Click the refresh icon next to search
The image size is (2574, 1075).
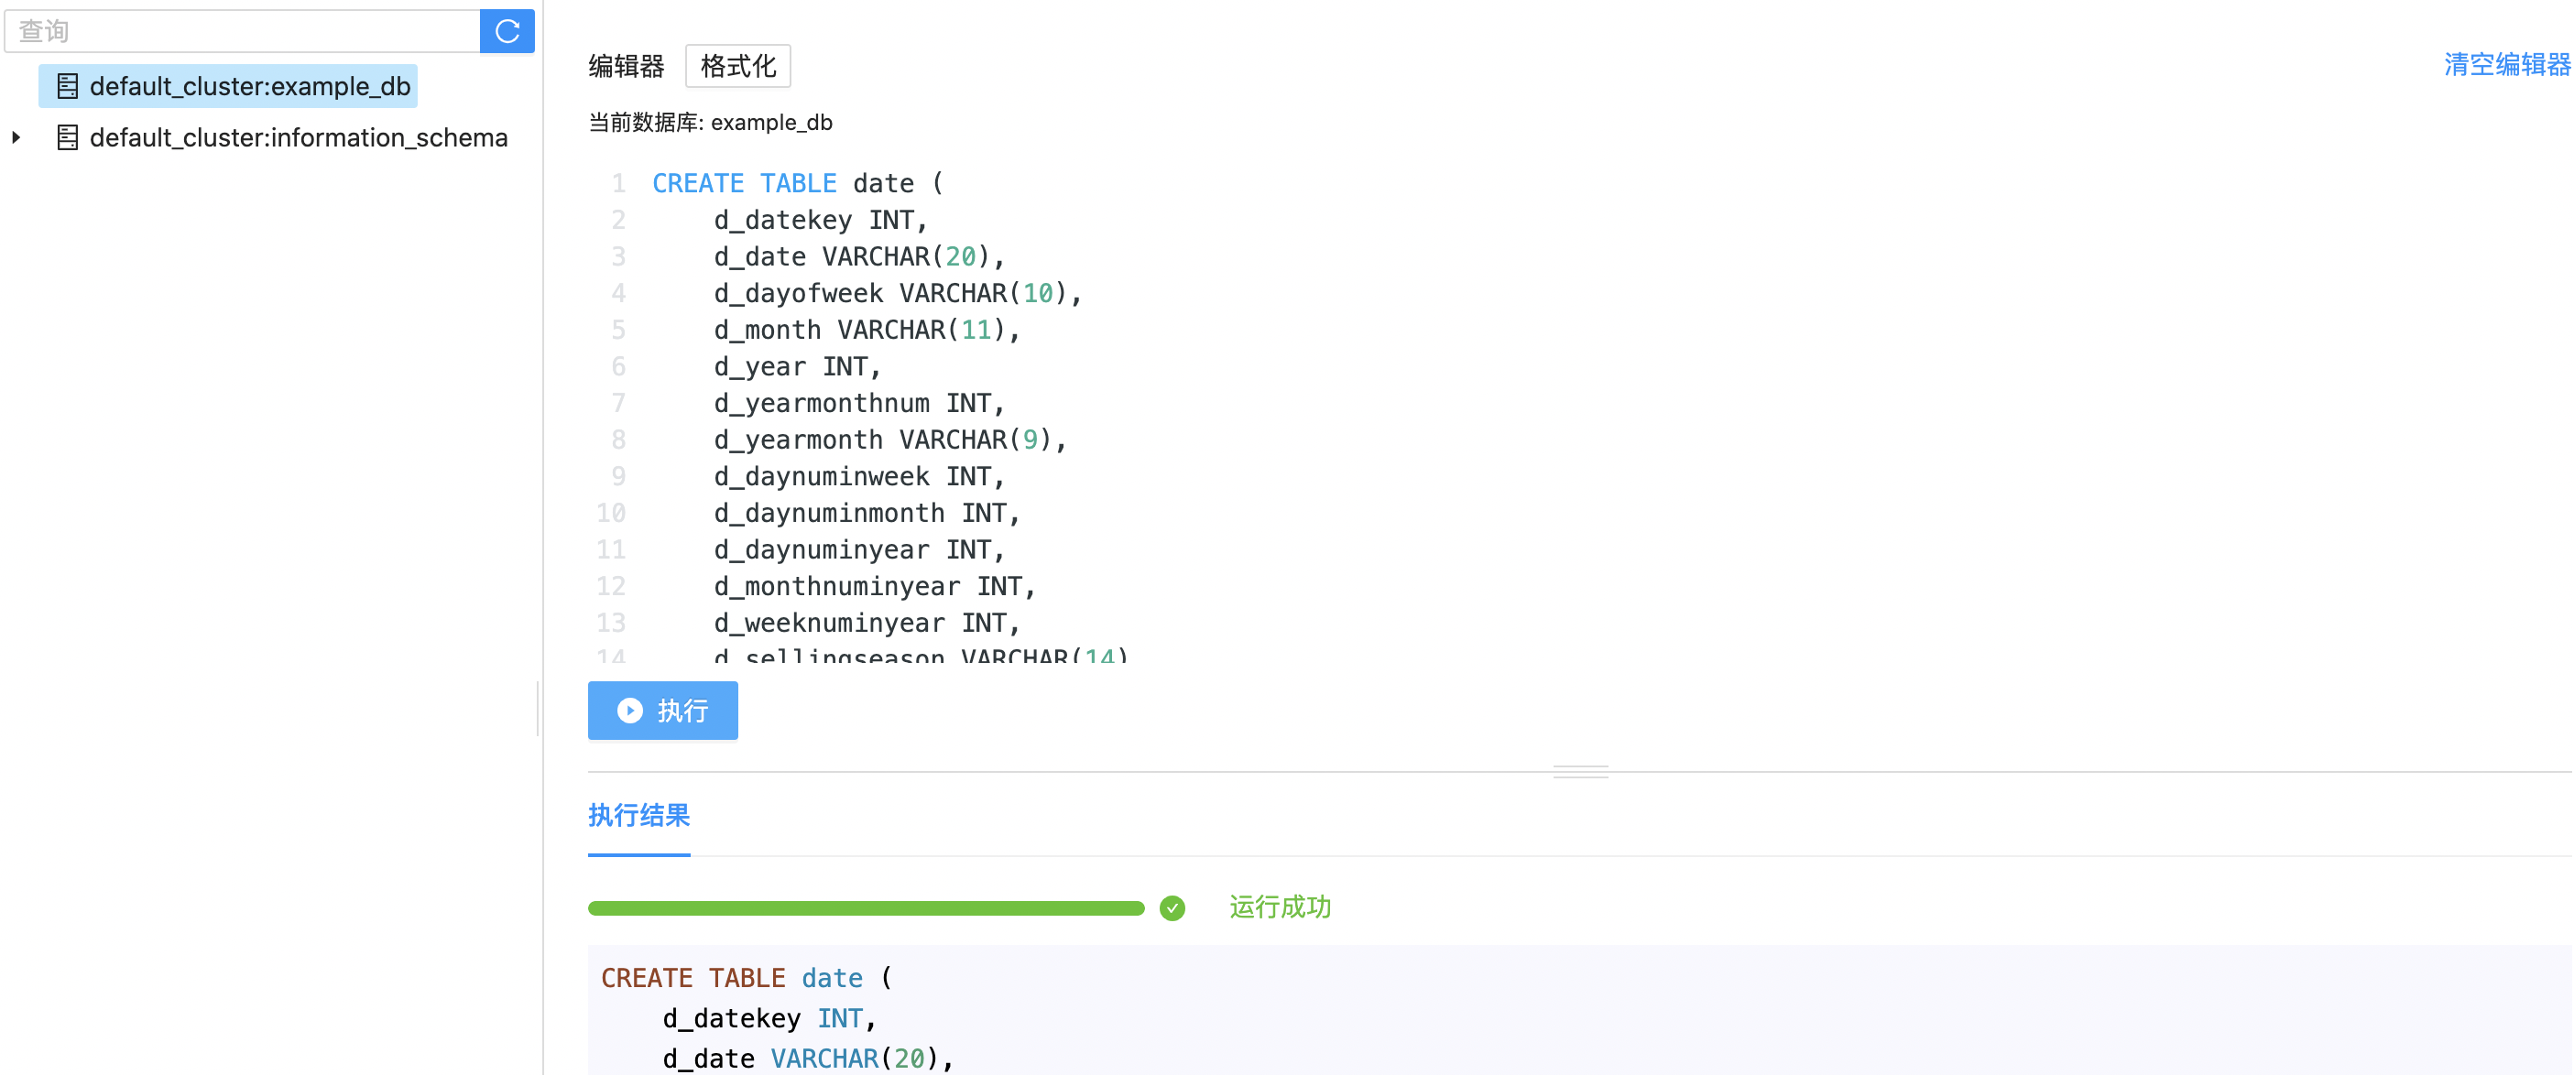[x=507, y=31]
